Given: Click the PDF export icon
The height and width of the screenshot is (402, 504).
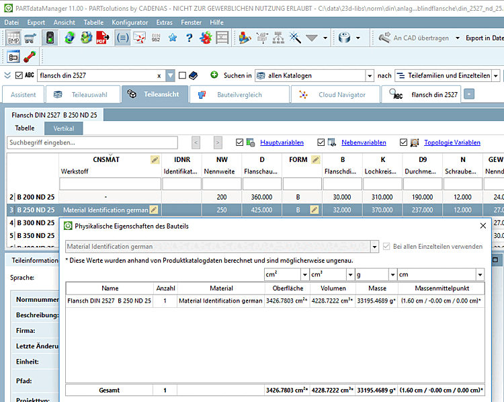Looking at the screenshot, I should 103,38.
